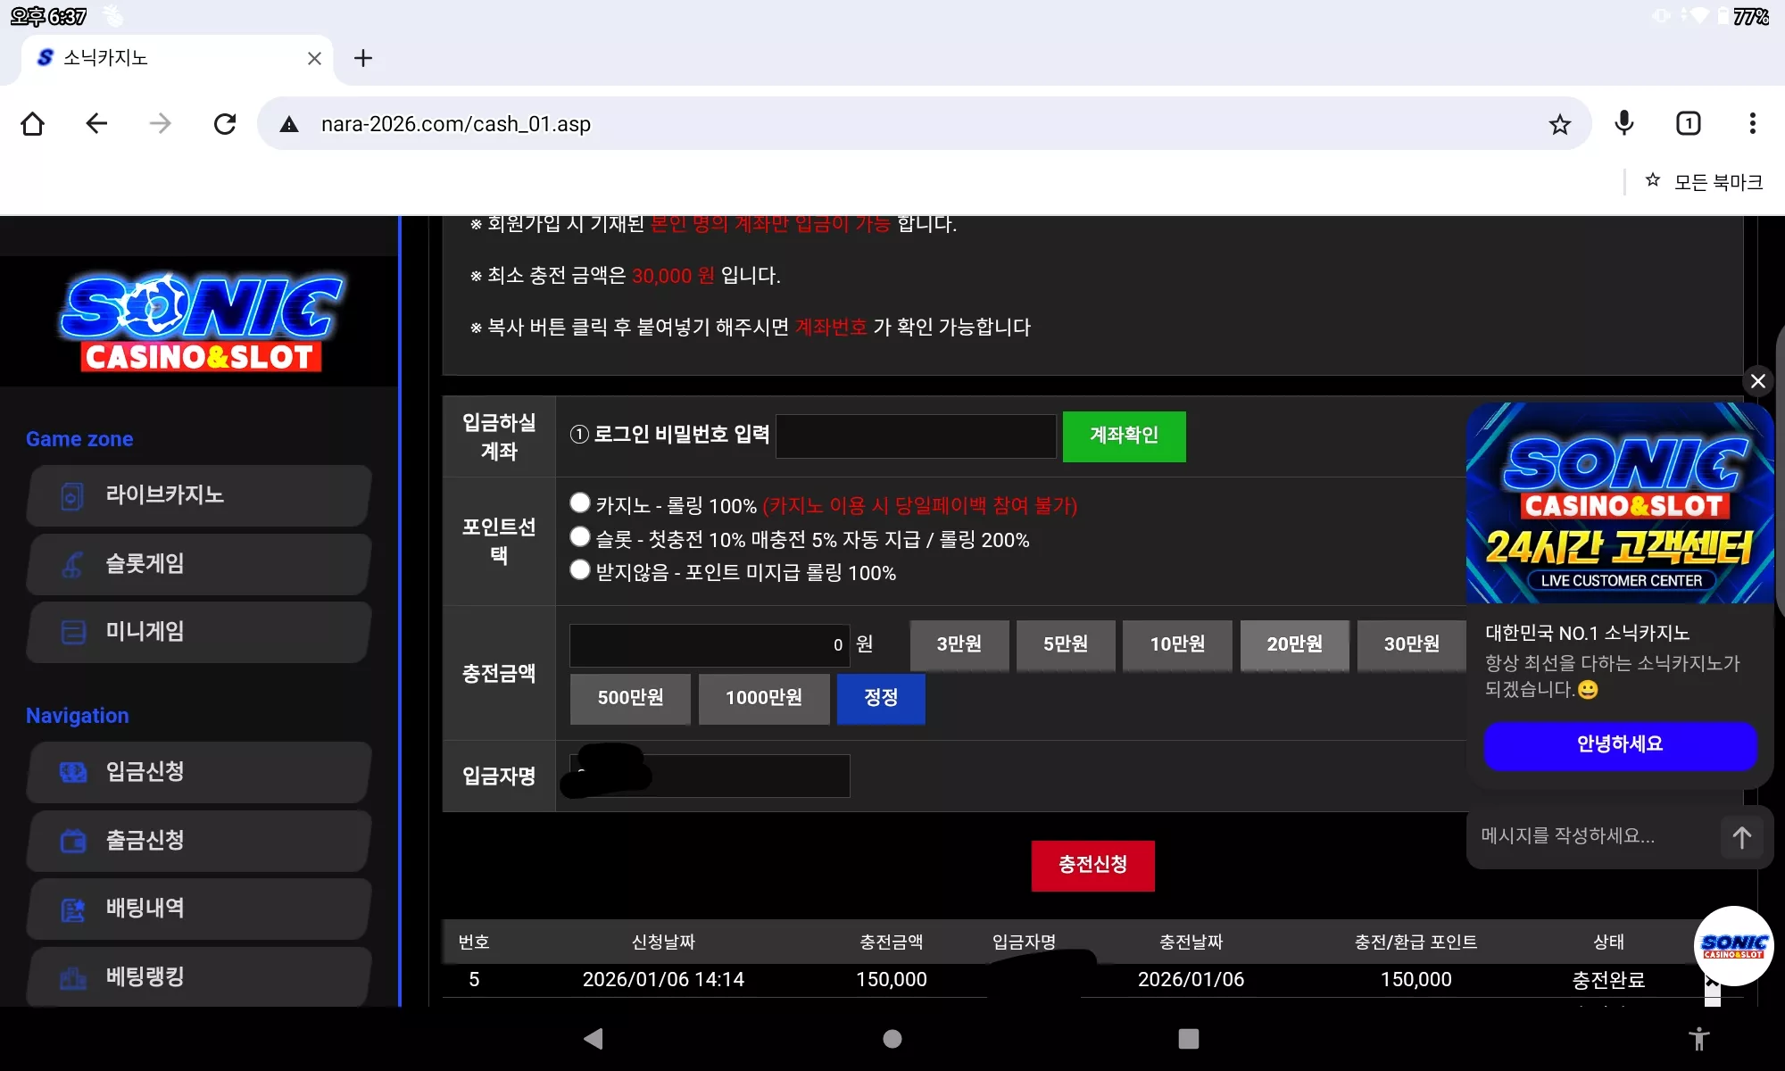Go forward in browser history
Screen dimensions: 1785x1071
tap(161, 123)
